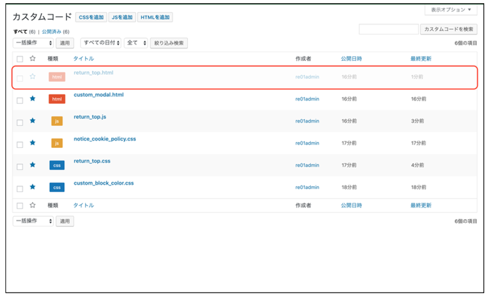488x298 pixels.
Task: Expand the すべての日付 date filter dropdown
Action: tap(100, 43)
